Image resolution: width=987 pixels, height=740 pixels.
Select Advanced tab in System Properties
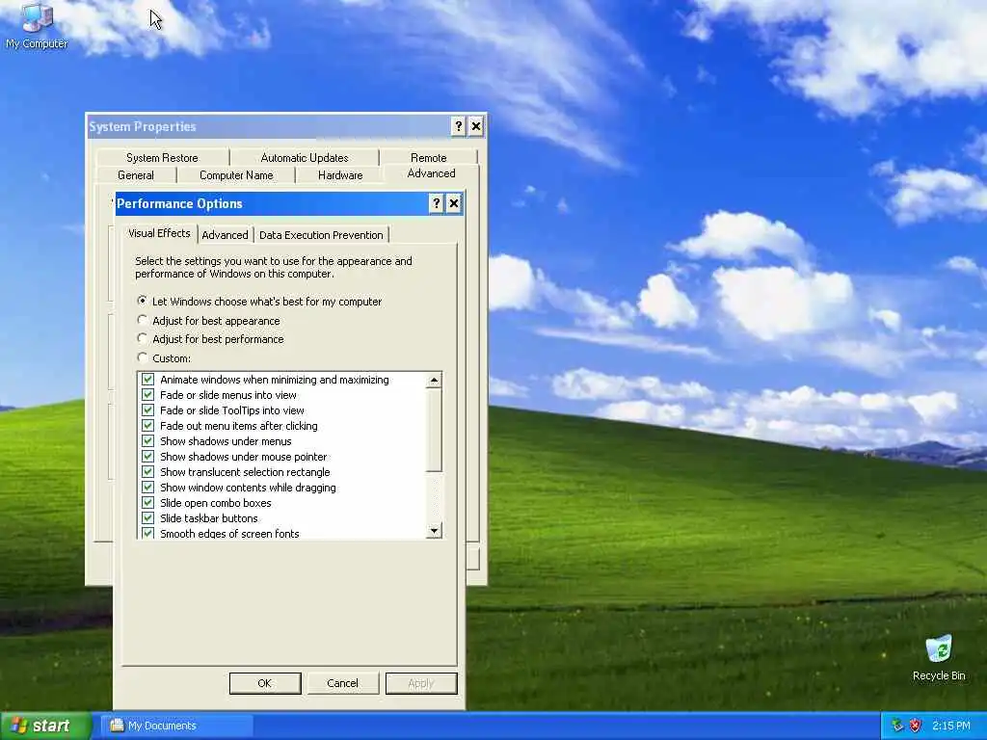click(431, 173)
